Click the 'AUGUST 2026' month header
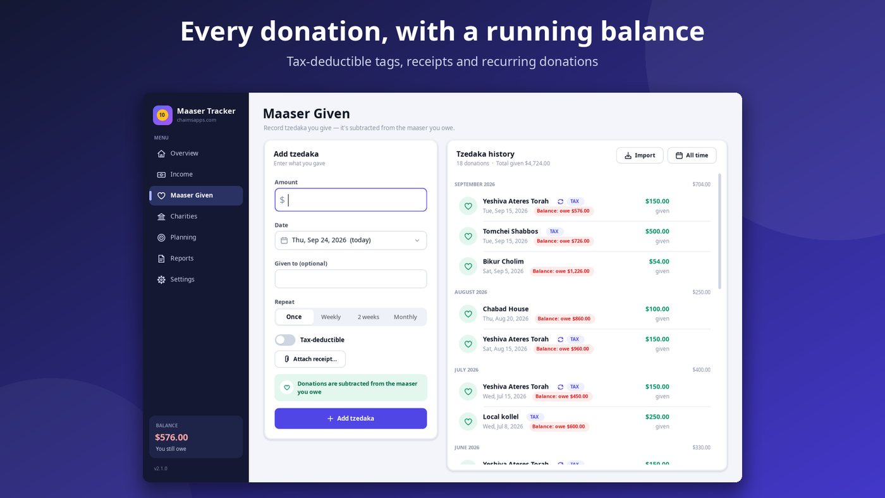Screen dimensions: 885x498 point(470,293)
